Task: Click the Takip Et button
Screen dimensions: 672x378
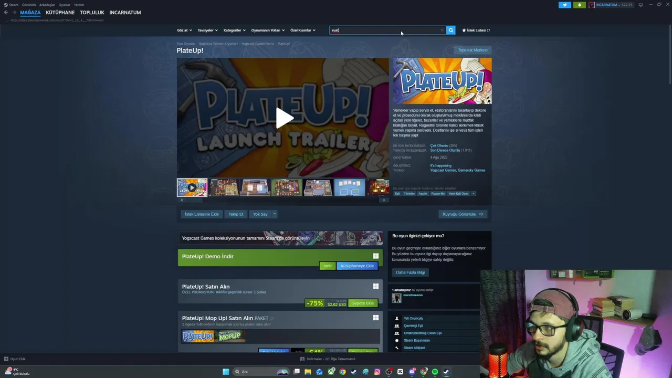Action: pyautogui.click(x=236, y=214)
